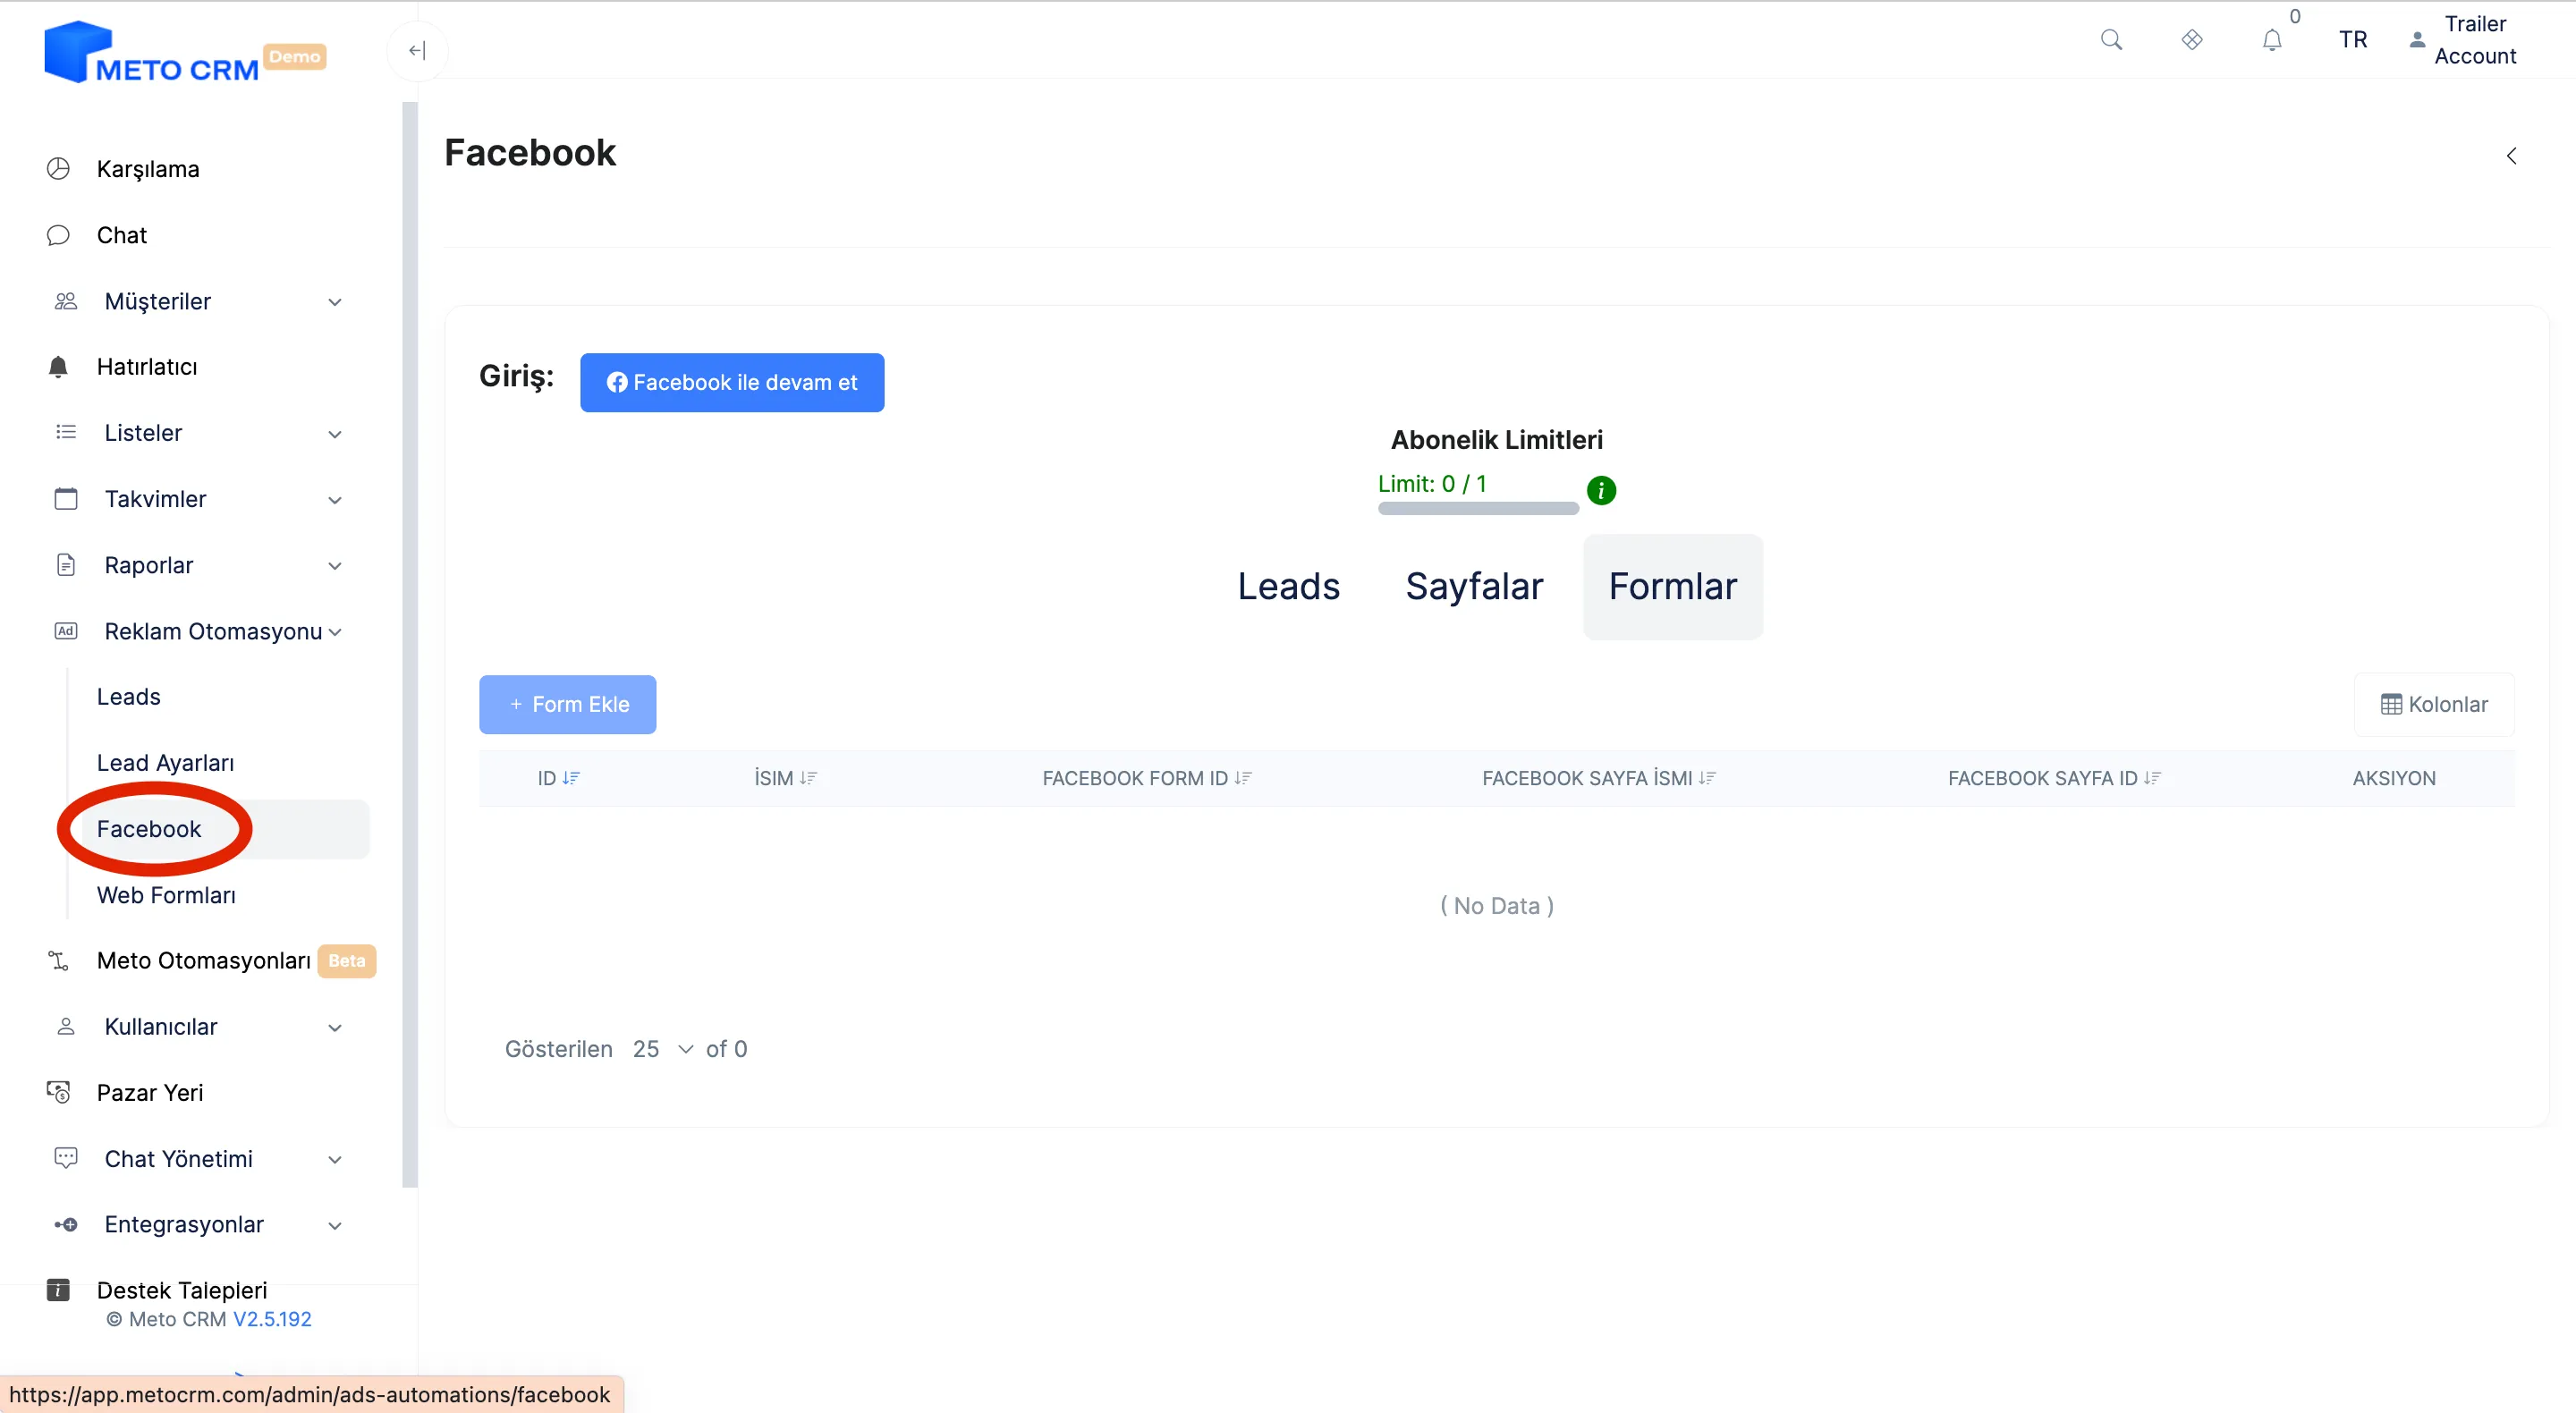
Task: Expand the Listeler menu chevron
Action: coord(335,434)
